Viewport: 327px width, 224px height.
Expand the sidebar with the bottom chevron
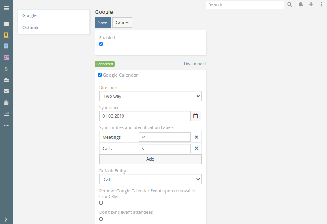6,220
